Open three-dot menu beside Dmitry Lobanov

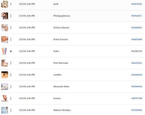pos(11,28)
